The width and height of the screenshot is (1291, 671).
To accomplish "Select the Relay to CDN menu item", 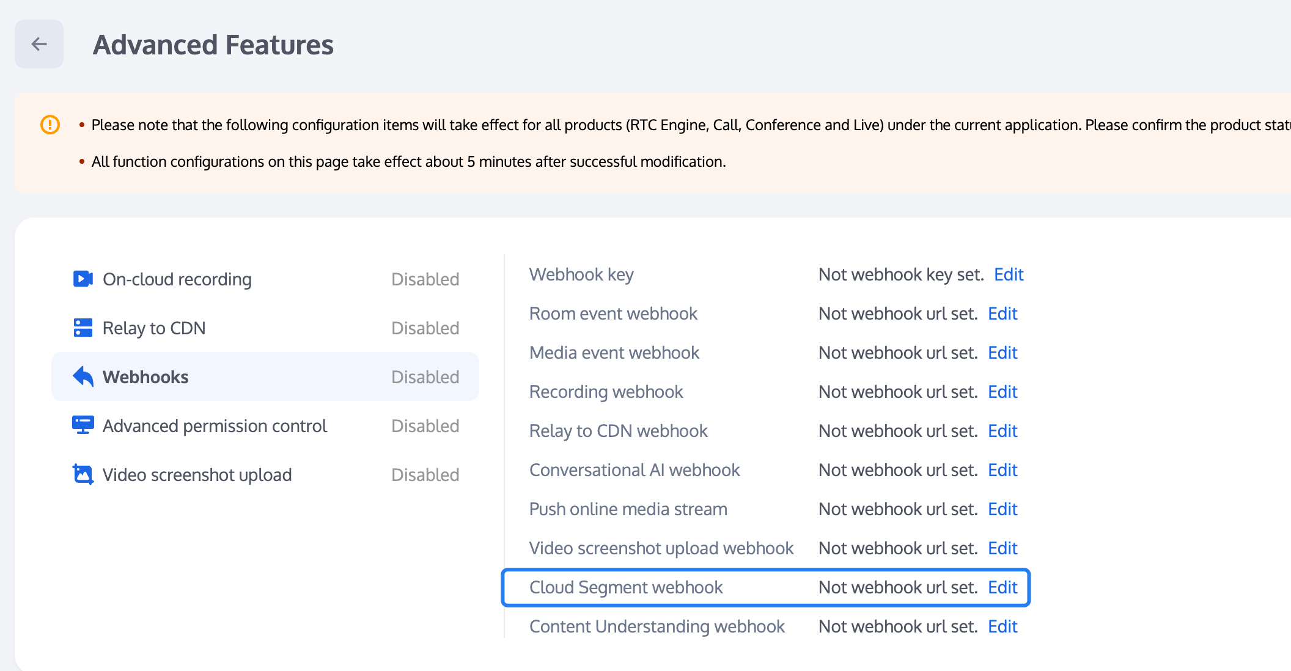I will tap(154, 328).
